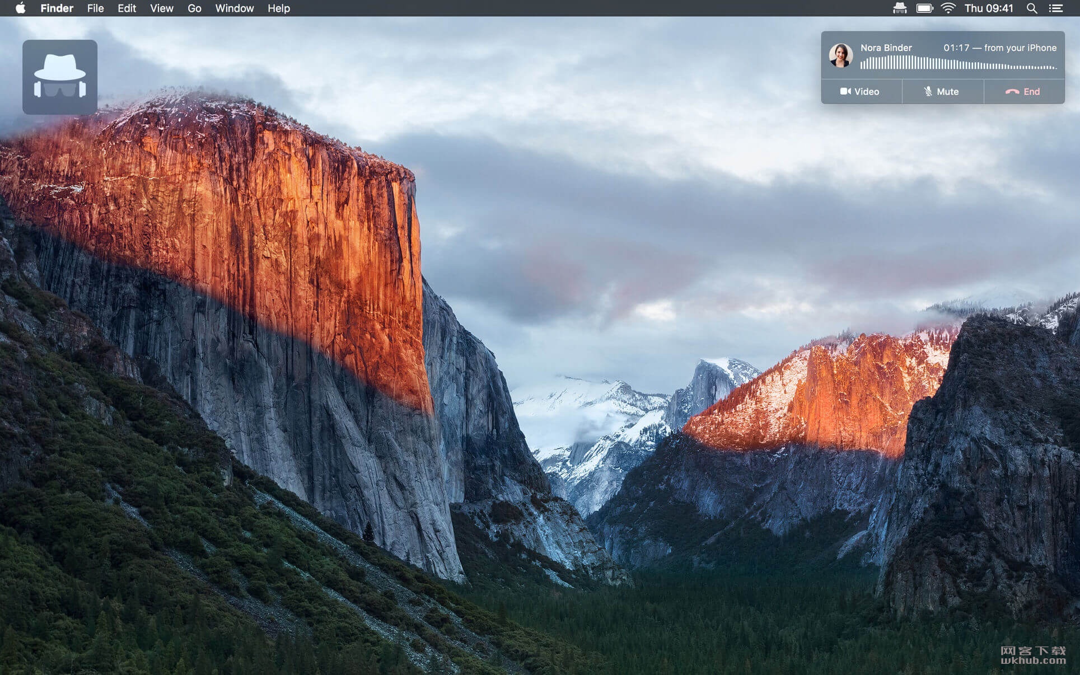Open the Go menu
Viewport: 1080px width, 675px height.
click(x=194, y=8)
